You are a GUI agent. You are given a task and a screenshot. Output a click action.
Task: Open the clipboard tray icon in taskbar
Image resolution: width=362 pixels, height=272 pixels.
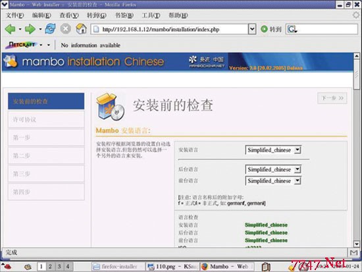266,267
